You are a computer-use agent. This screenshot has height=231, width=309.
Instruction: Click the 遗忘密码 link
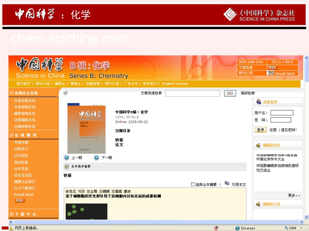point(289,130)
